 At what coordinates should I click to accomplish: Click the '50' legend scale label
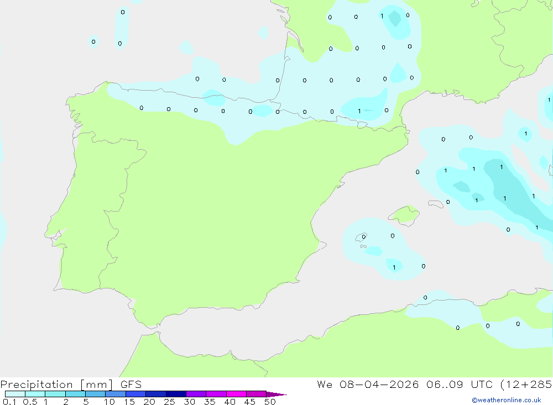pyautogui.click(x=270, y=402)
